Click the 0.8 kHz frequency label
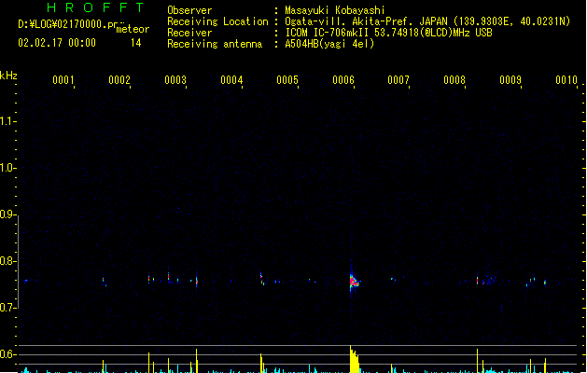587x373 pixels. click(x=7, y=261)
